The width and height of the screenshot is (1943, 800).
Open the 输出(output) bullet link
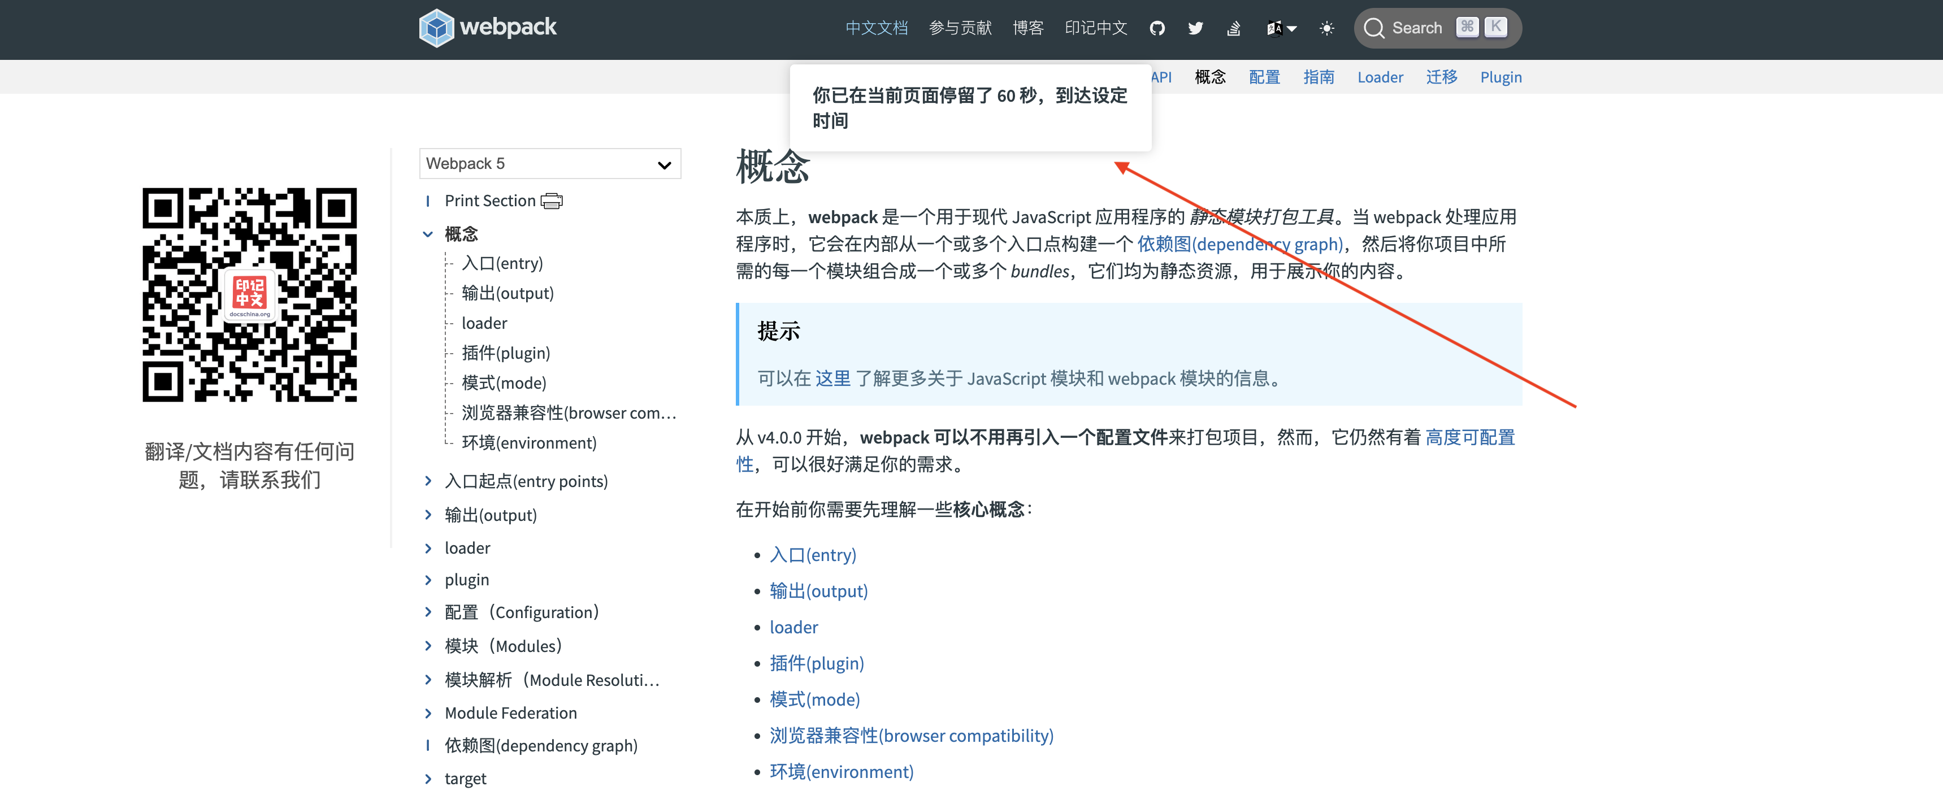click(818, 592)
